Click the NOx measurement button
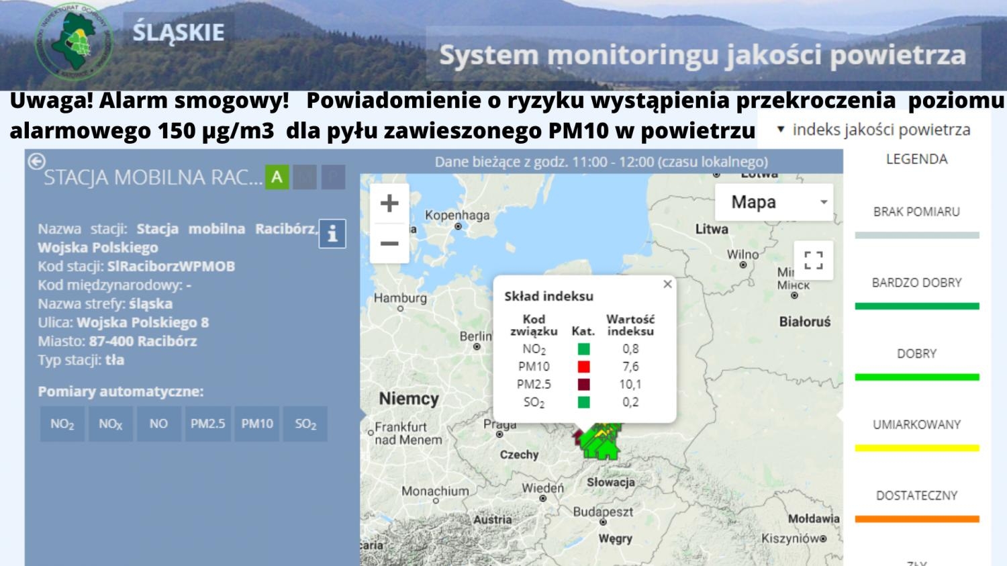The width and height of the screenshot is (1007, 566). (x=111, y=424)
